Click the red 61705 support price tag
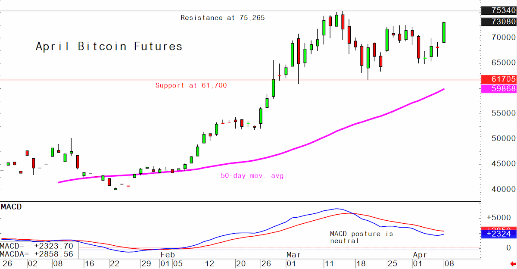Viewport: 517px width, 269px height. pos(499,79)
